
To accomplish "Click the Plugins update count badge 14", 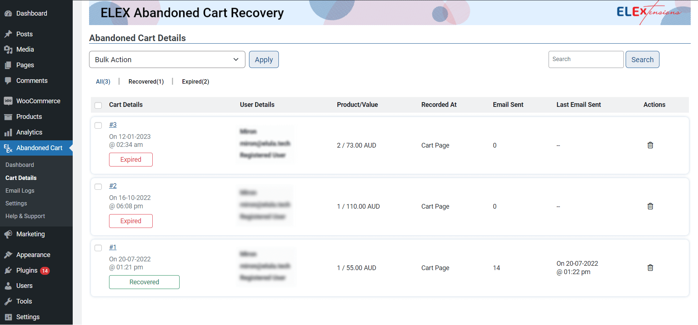I will [x=45, y=271].
